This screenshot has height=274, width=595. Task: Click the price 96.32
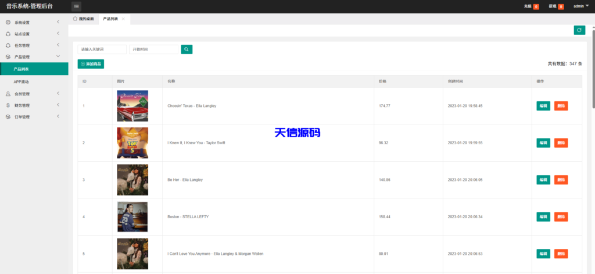pos(383,143)
